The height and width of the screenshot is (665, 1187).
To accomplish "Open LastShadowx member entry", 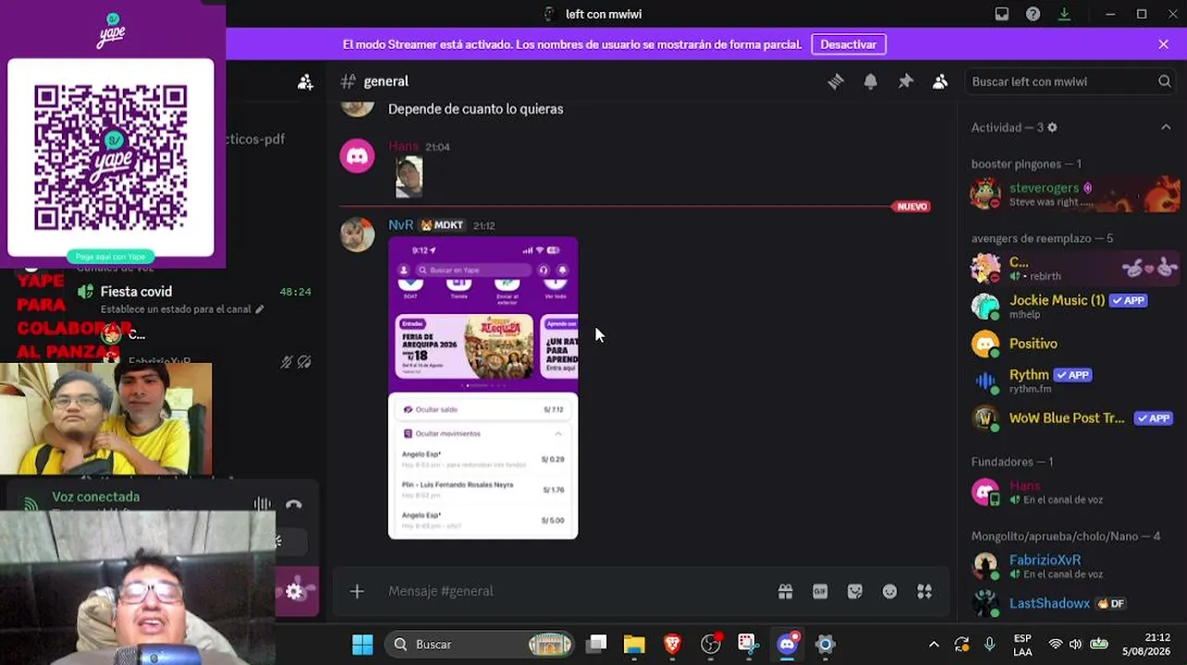I will (1075, 603).
